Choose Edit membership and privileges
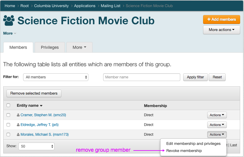 coord(193,144)
